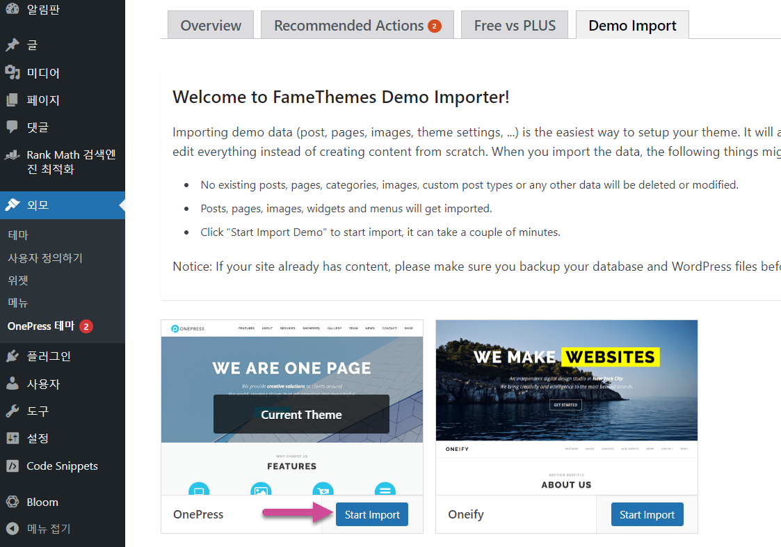781x547 pixels.
Task: Click the 'Posts, pages, images, widgets' bullet
Action: (x=346, y=208)
